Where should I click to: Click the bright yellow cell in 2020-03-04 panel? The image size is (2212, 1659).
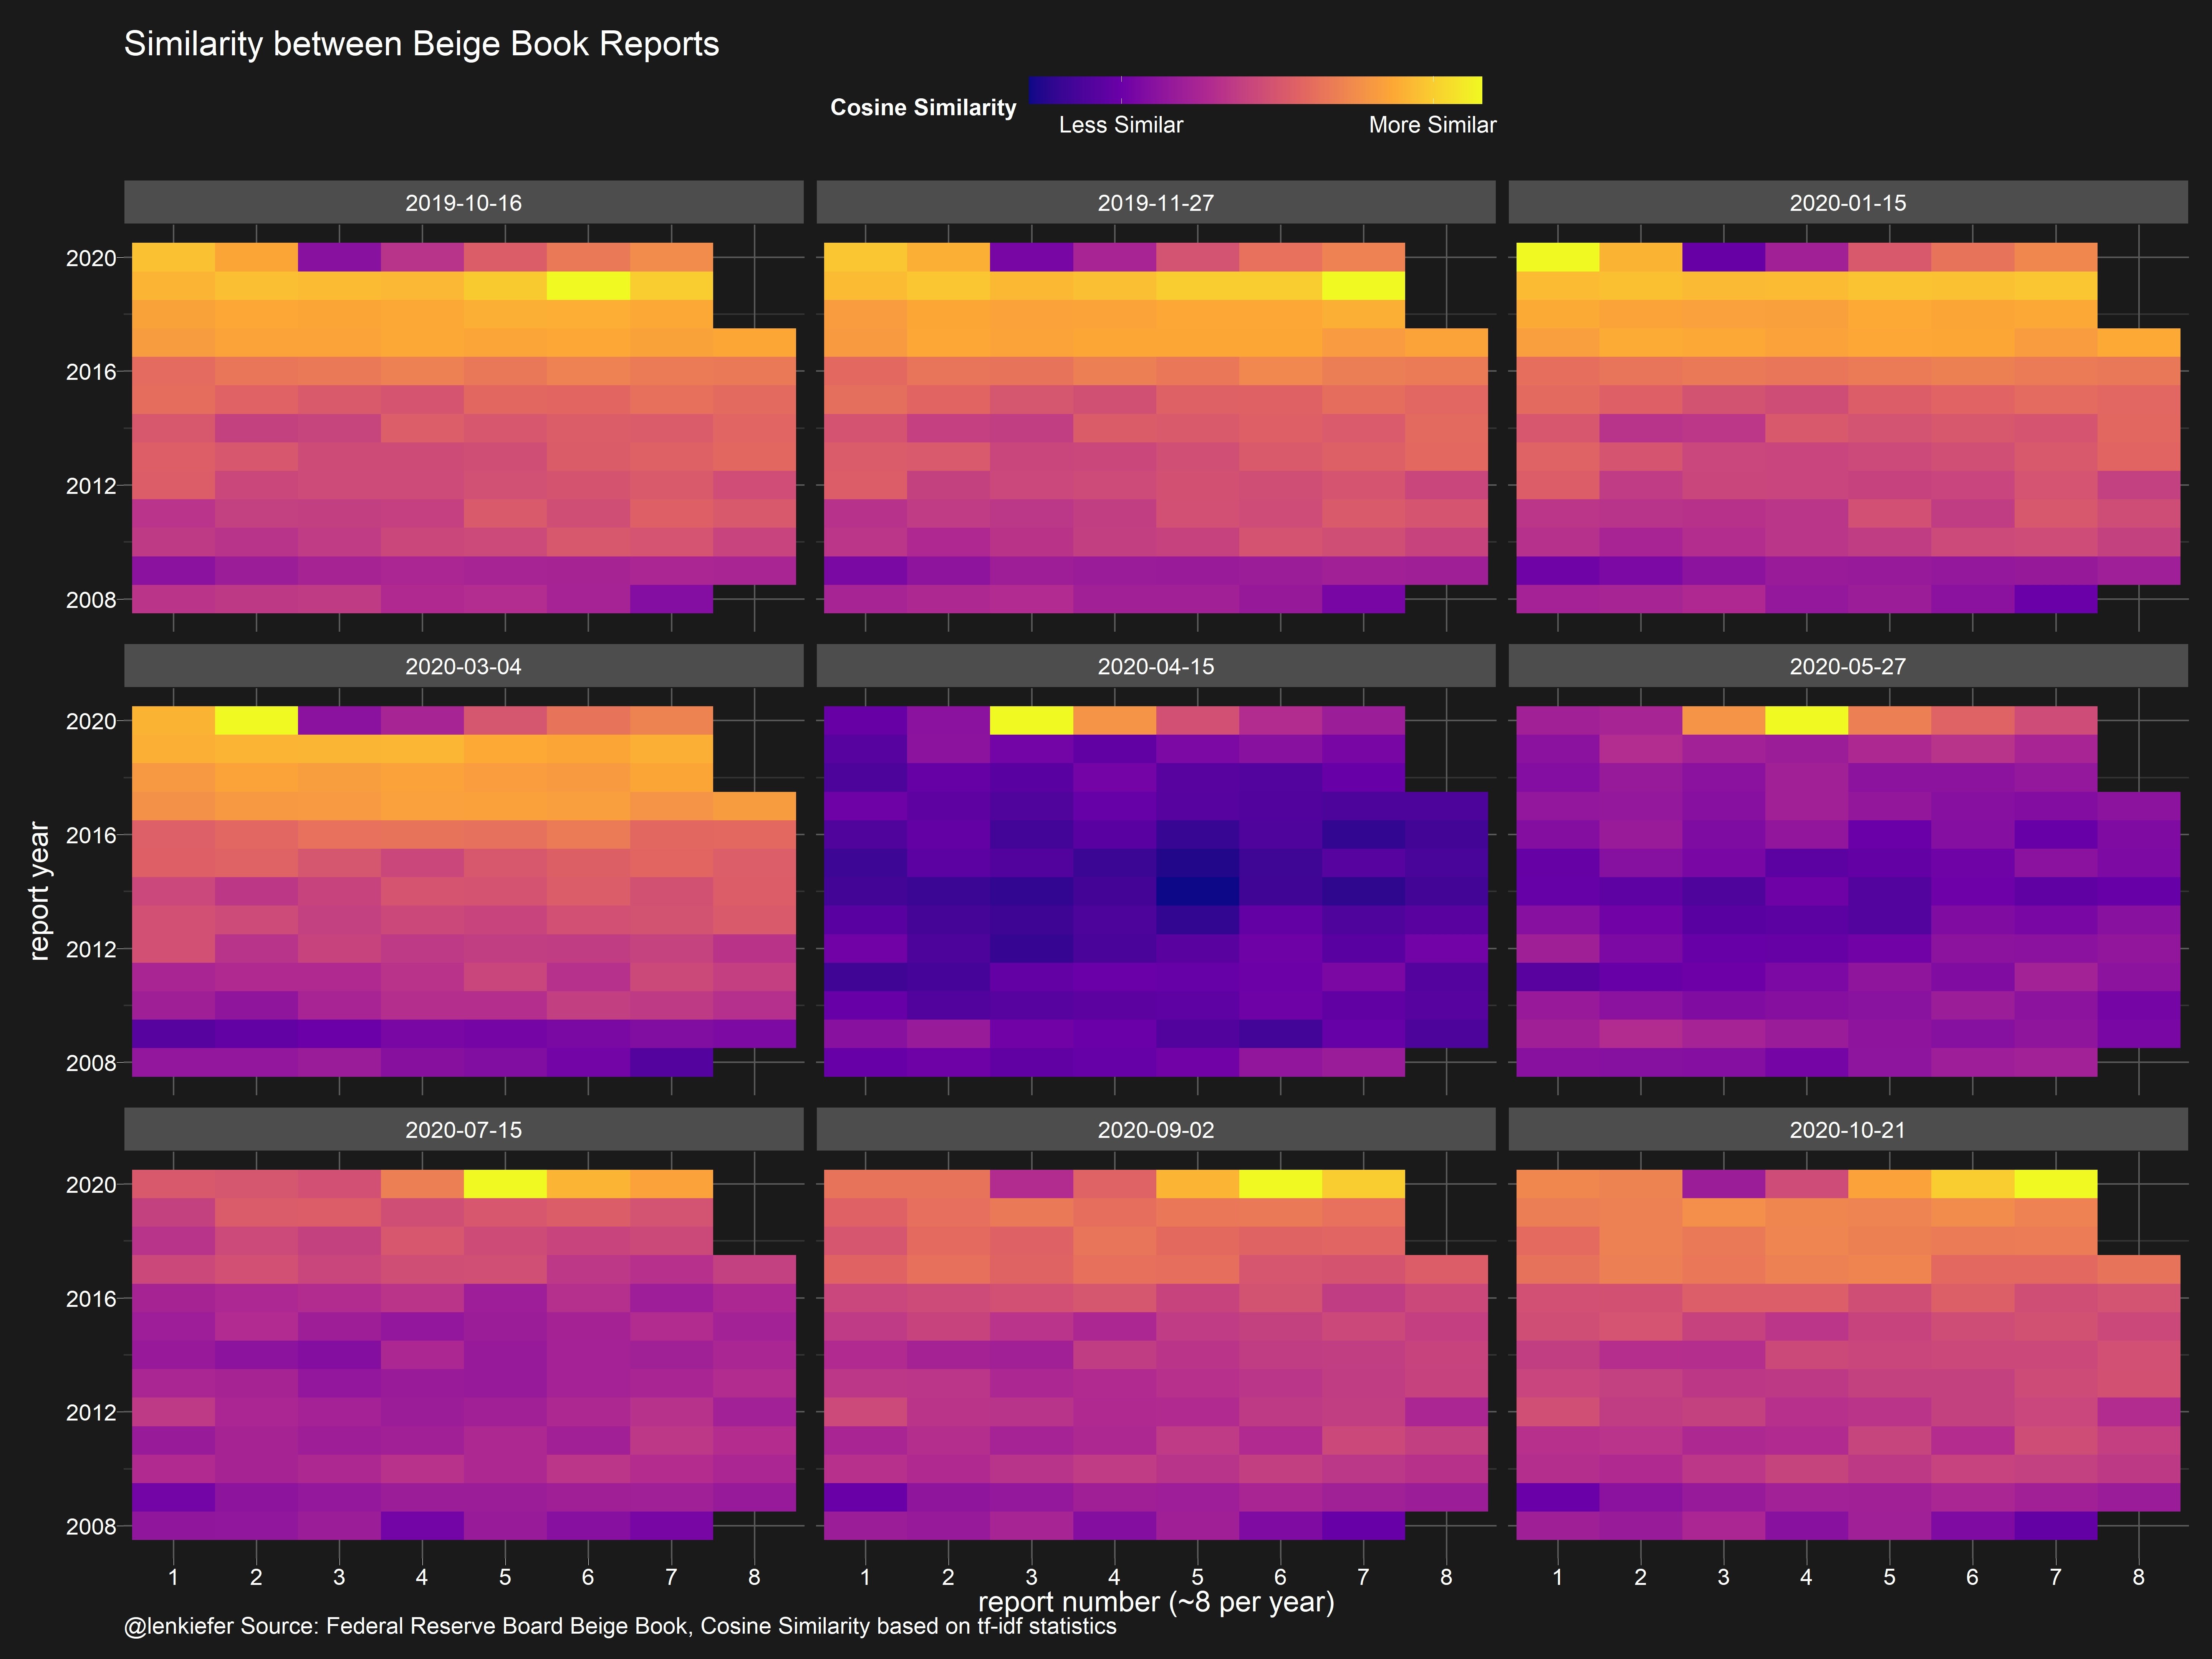click(x=256, y=720)
